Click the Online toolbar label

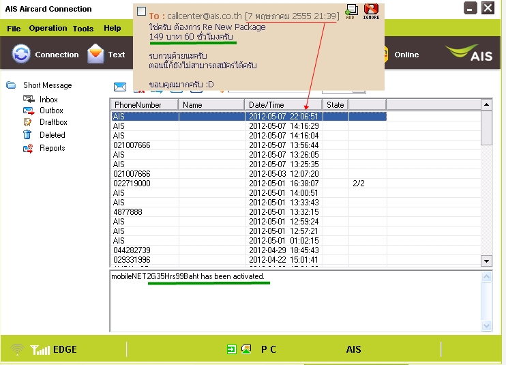tap(406, 55)
